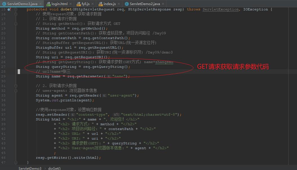The height and width of the screenshot is (170, 297).
Task: Open the ServletDemo2.java tab
Action: pos(144,4)
